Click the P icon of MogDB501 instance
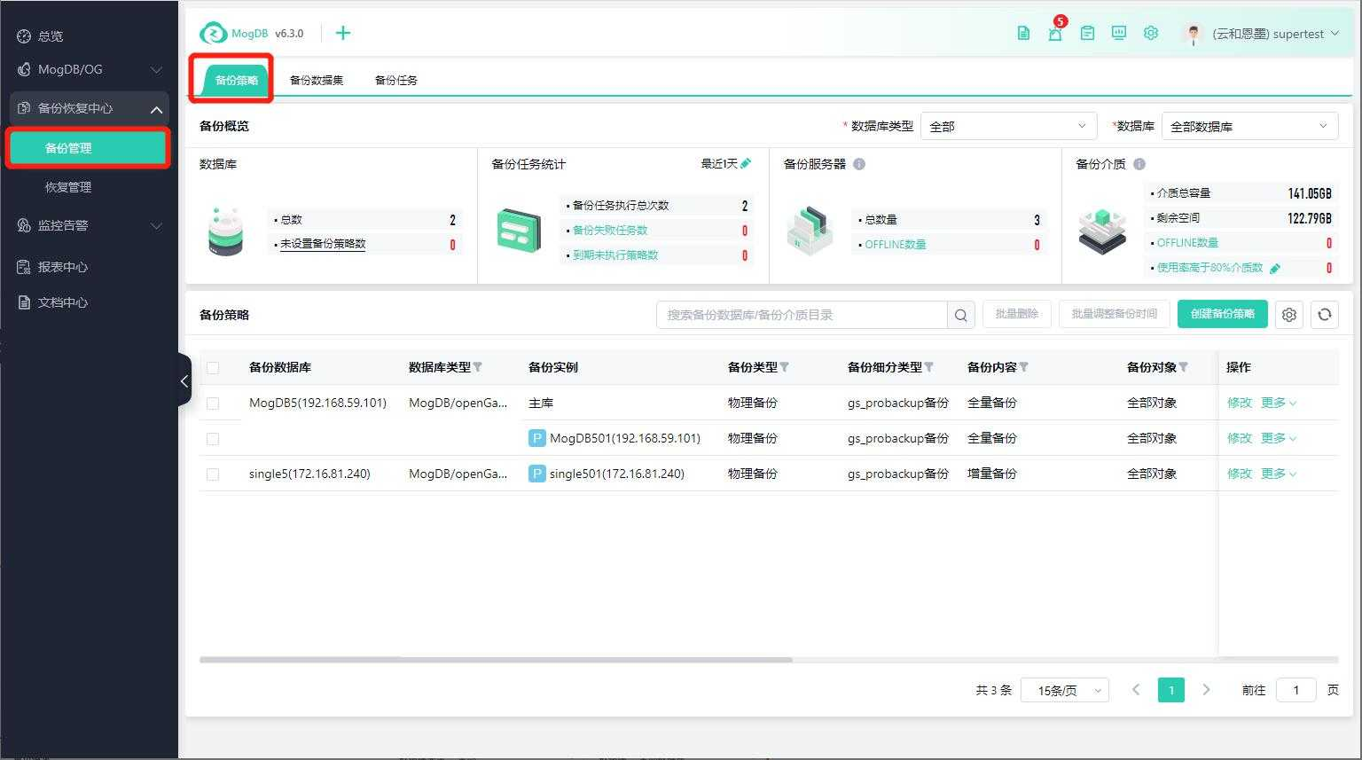Screen dimensions: 1362x760 [x=536, y=438]
